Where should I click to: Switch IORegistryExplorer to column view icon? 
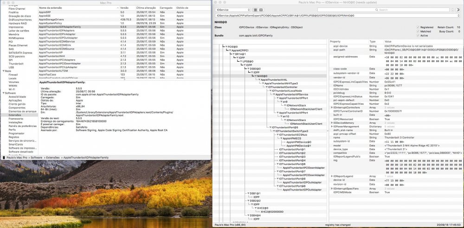pos(261,10)
